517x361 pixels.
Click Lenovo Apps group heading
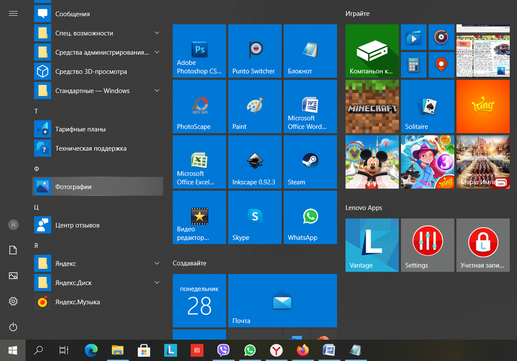364,208
